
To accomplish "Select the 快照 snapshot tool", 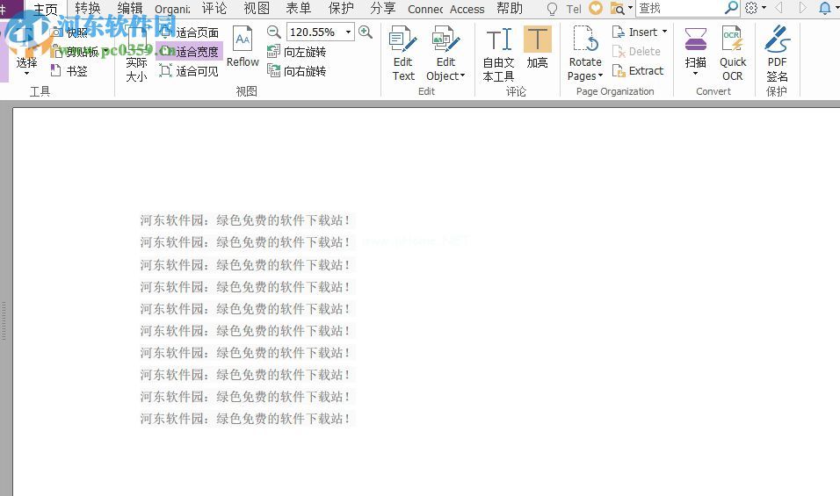I will tap(69, 32).
